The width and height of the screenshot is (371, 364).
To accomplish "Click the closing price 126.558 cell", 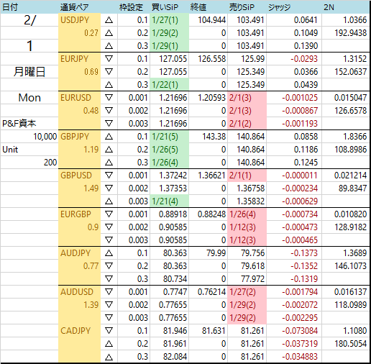I will point(208,59).
